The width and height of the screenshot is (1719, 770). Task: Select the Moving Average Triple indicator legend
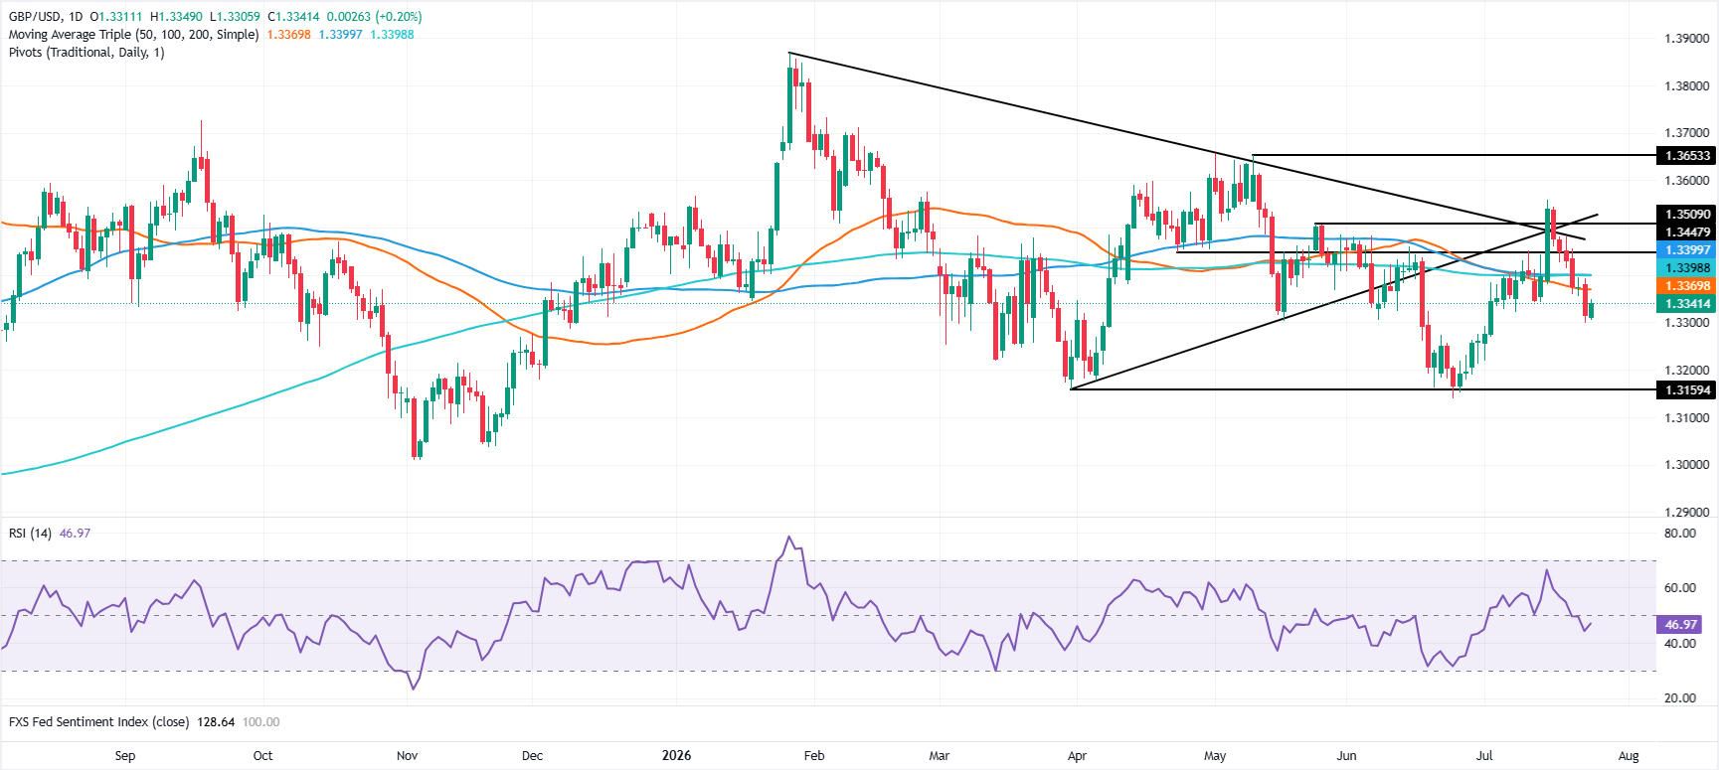[x=132, y=34]
